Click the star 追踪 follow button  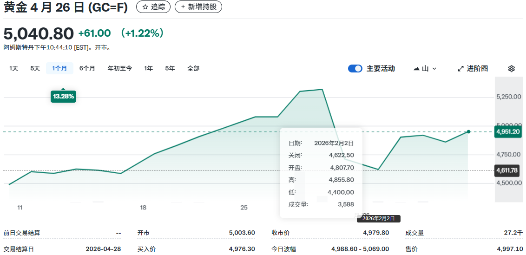point(153,7)
